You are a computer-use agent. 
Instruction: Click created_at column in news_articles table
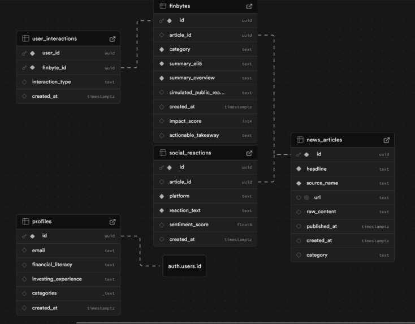343,241
